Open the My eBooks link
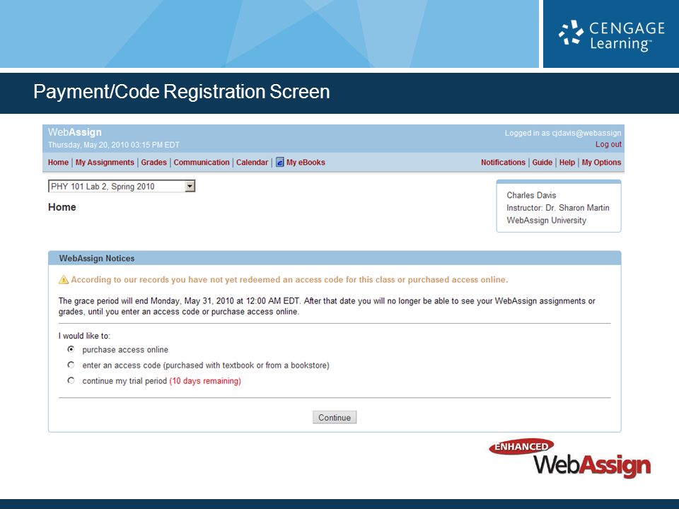 pyautogui.click(x=306, y=163)
